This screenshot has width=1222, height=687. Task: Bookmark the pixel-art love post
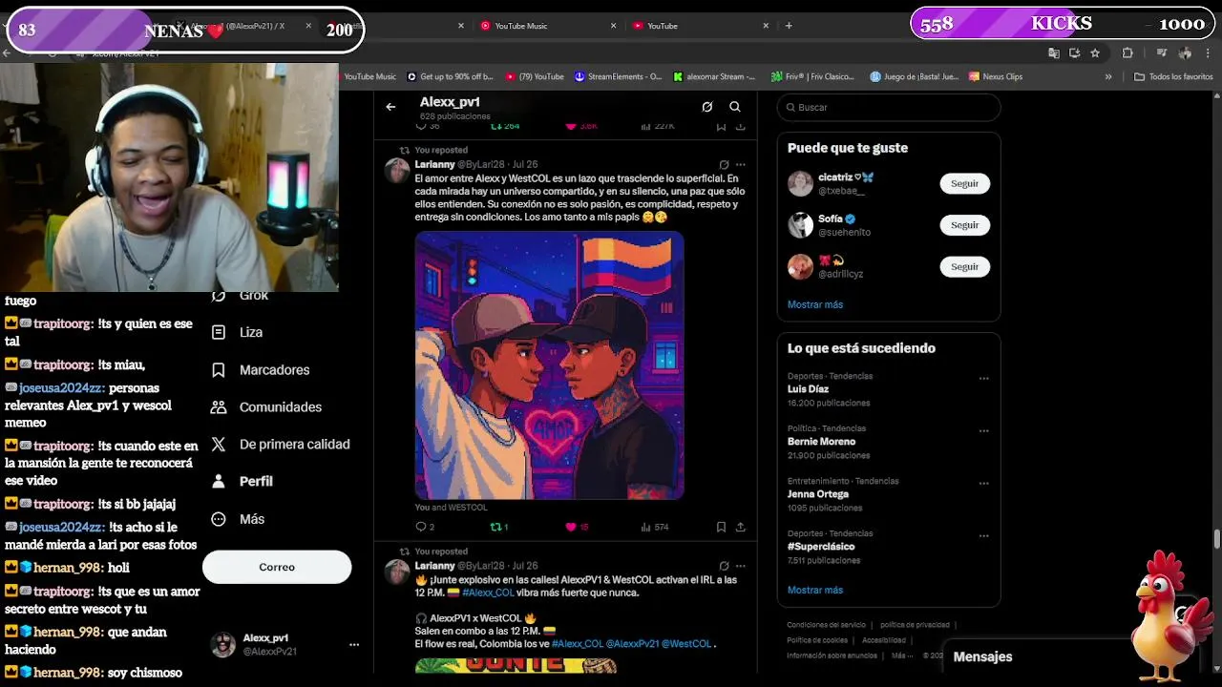721,527
